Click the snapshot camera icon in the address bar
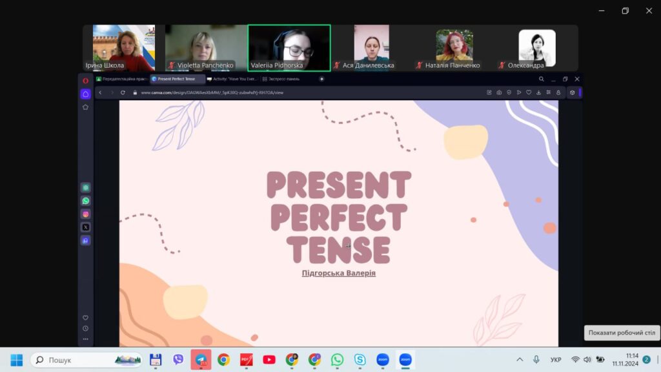This screenshot has height=372, width=661. pyautogui.click(x=499, y=92)
